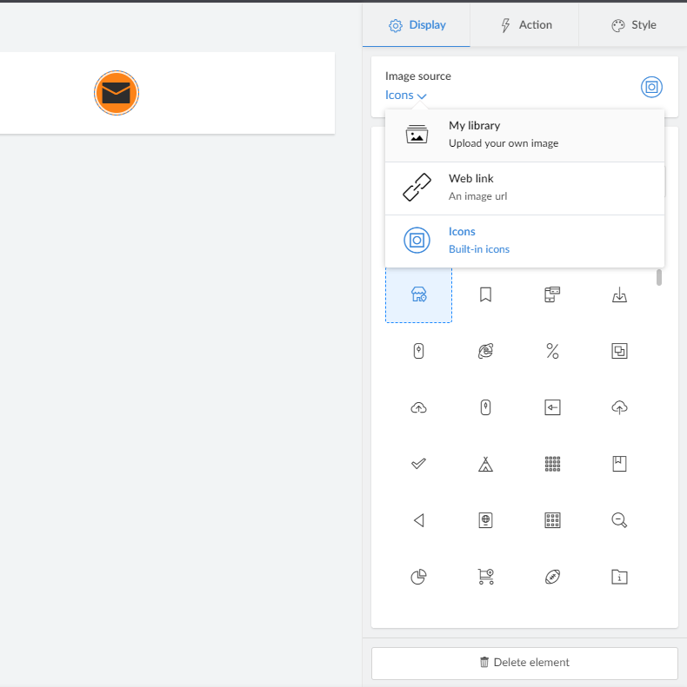Choose the Internet Explorer icon
The image size is (687, 687).
(x=485, y=351)
